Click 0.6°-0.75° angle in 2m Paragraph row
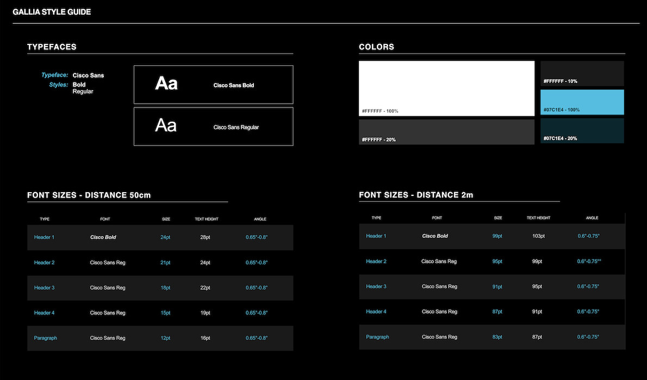647x380 pixels. pyautogui.click(x=588, y=337)
